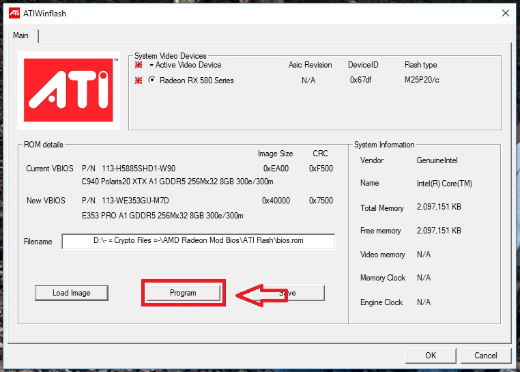The height and width of the screenshot is (372, 520).
Task: Click the new CRC value 0x7500
Action: click(x=321, y=201)
